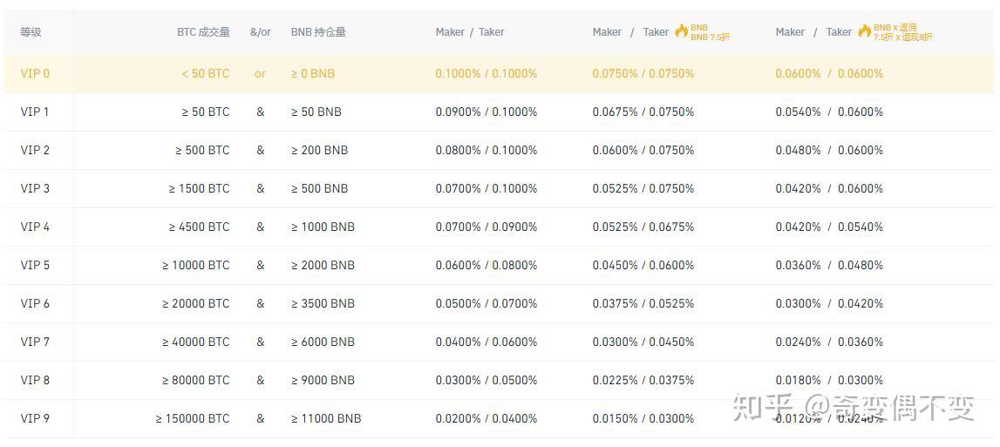1000x447 pixels.
Task: Select the VIP 3 level label
Action: click(x=35, y=188)
